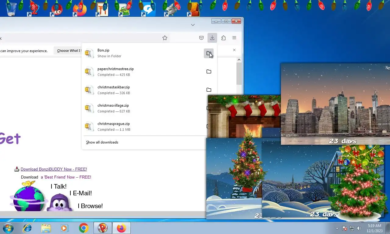Viewport: 390px width, 234px height.
Task: Click paperchristmastree.zip archive icon
Action: click(x=89, y=72)
